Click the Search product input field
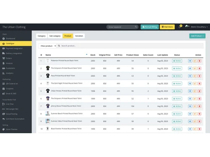This screenshot has width=210, height=157. click(x=130, y=46)
